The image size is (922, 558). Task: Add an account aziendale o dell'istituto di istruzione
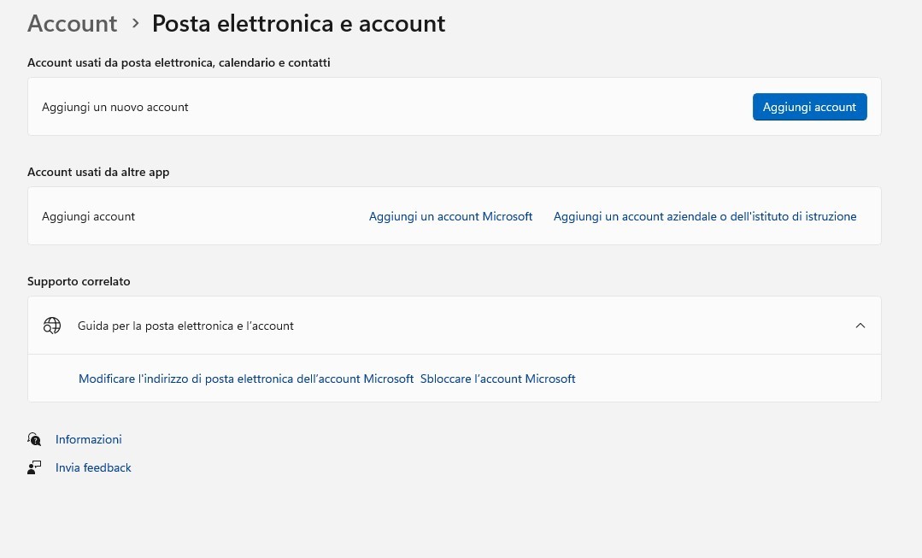[704, 216]
